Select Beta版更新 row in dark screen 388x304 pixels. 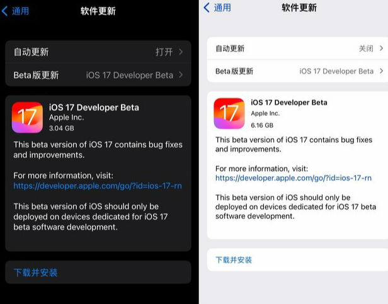[98, 75]
